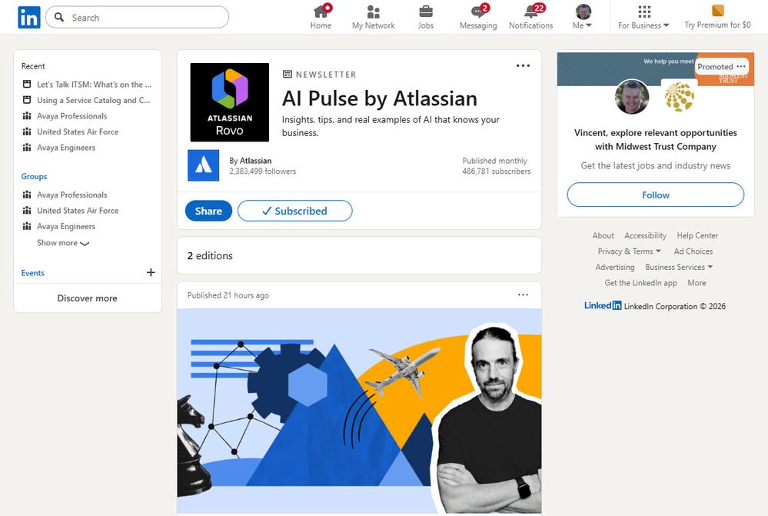Click Try Premium for $0
The width and height of the screenshot is (768, 516).
717,17
